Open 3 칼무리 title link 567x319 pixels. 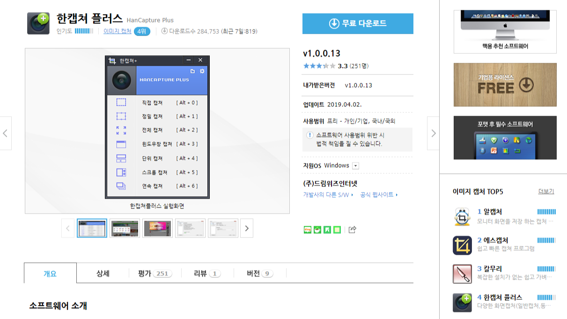coord(490,269)
